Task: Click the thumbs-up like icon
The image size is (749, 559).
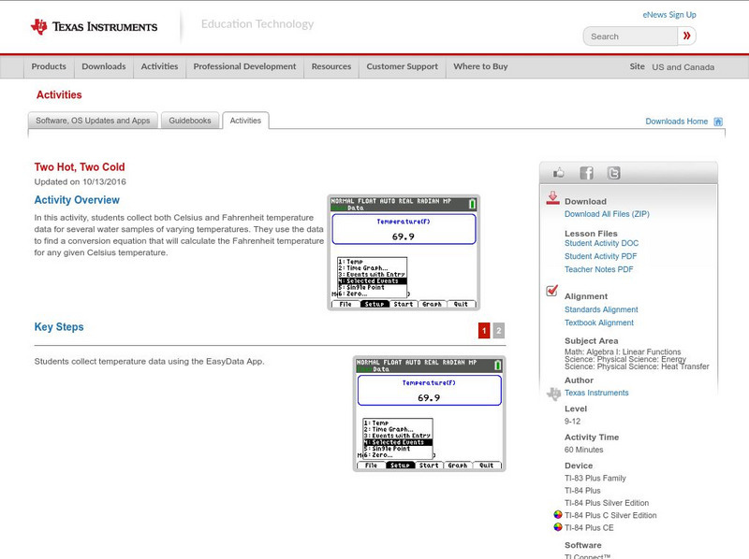Action: coord(558,173)
